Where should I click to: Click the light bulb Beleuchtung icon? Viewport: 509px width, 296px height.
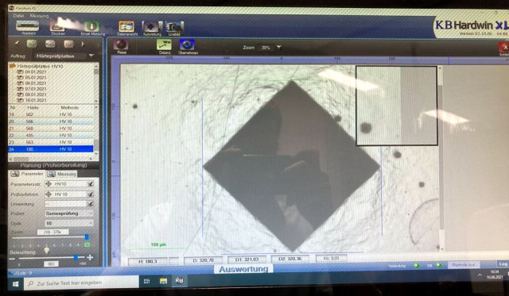47,250
